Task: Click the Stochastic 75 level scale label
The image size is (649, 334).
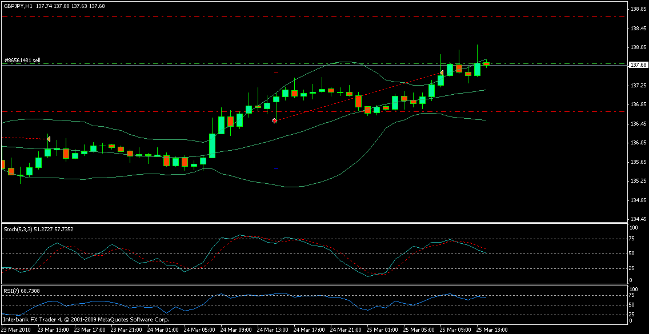Action: click(x=632, y=240)
